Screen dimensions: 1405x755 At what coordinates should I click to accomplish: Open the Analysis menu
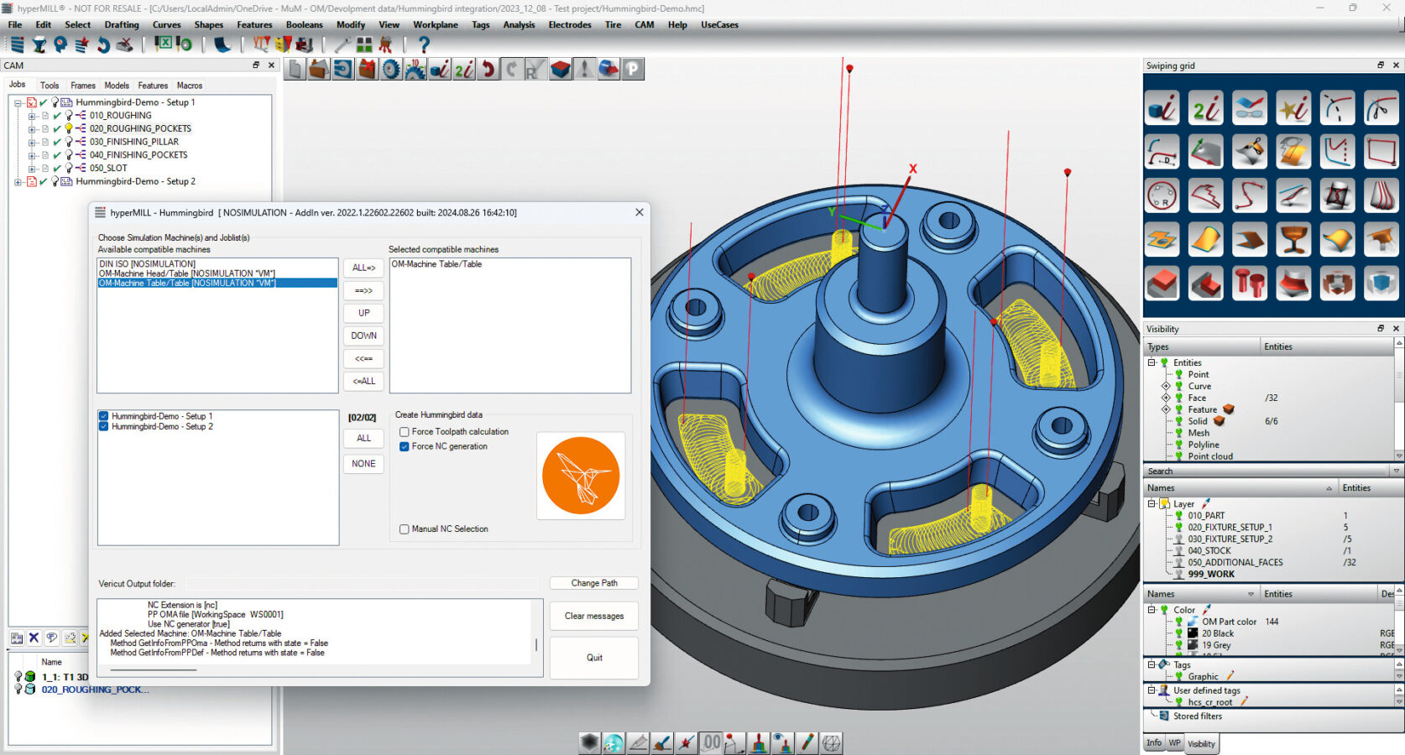519,24
